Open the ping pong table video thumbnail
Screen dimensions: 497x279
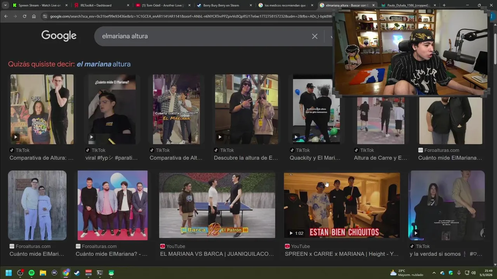[x=217, y=205]
